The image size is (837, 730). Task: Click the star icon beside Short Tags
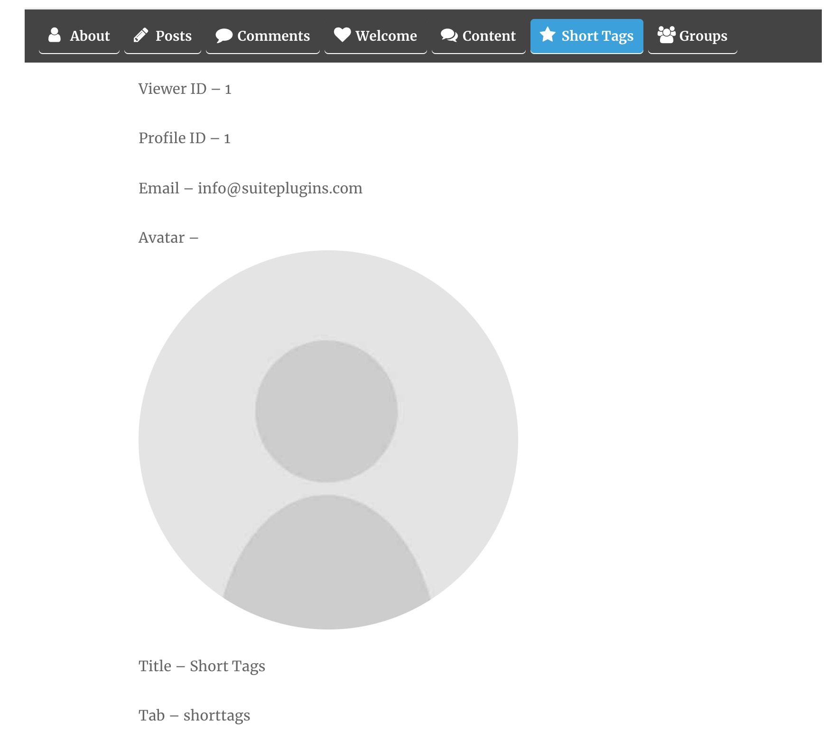tap(548, 35)
